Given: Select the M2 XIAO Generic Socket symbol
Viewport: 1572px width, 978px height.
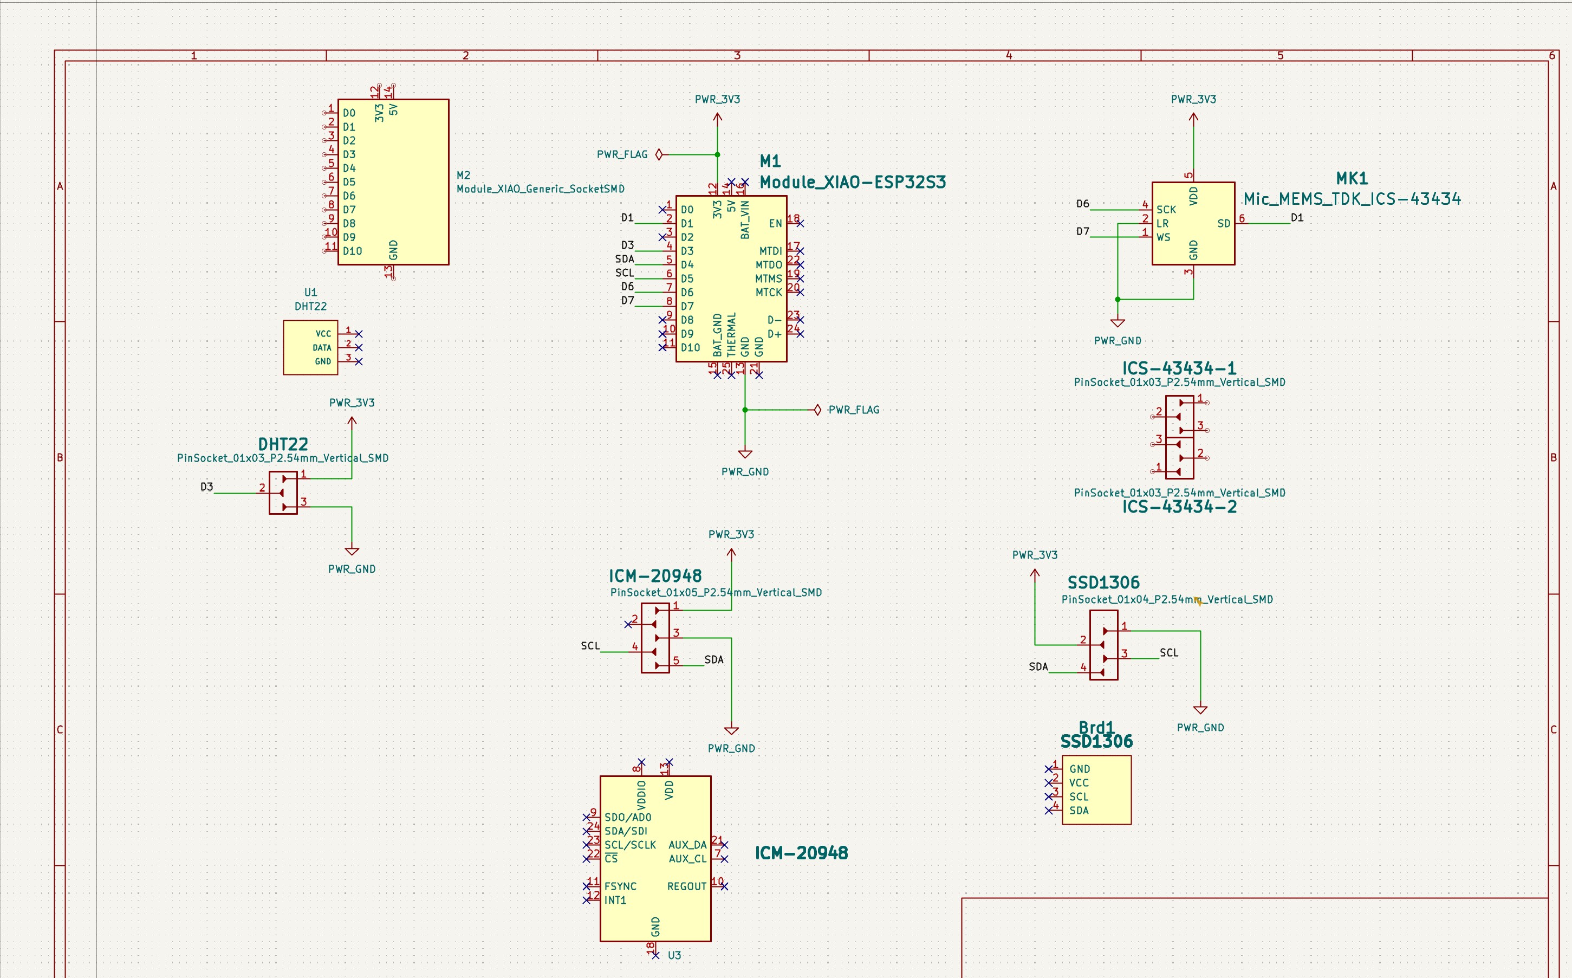Looking at the screenshot, I should 393,182.
